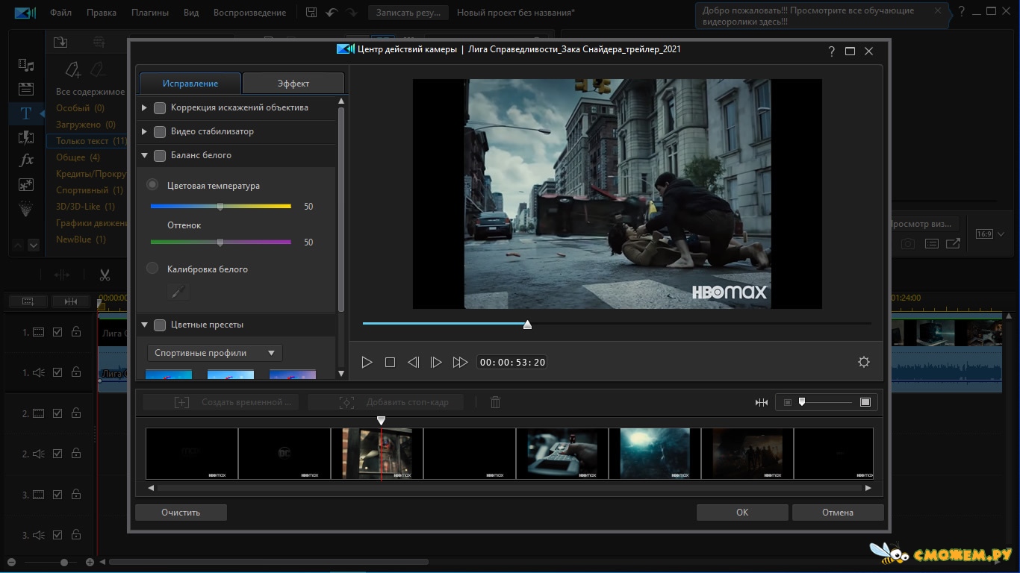Collapse the Баланс белого section
The height and width of the screenshot is (573, 1020).
point(144,156)
